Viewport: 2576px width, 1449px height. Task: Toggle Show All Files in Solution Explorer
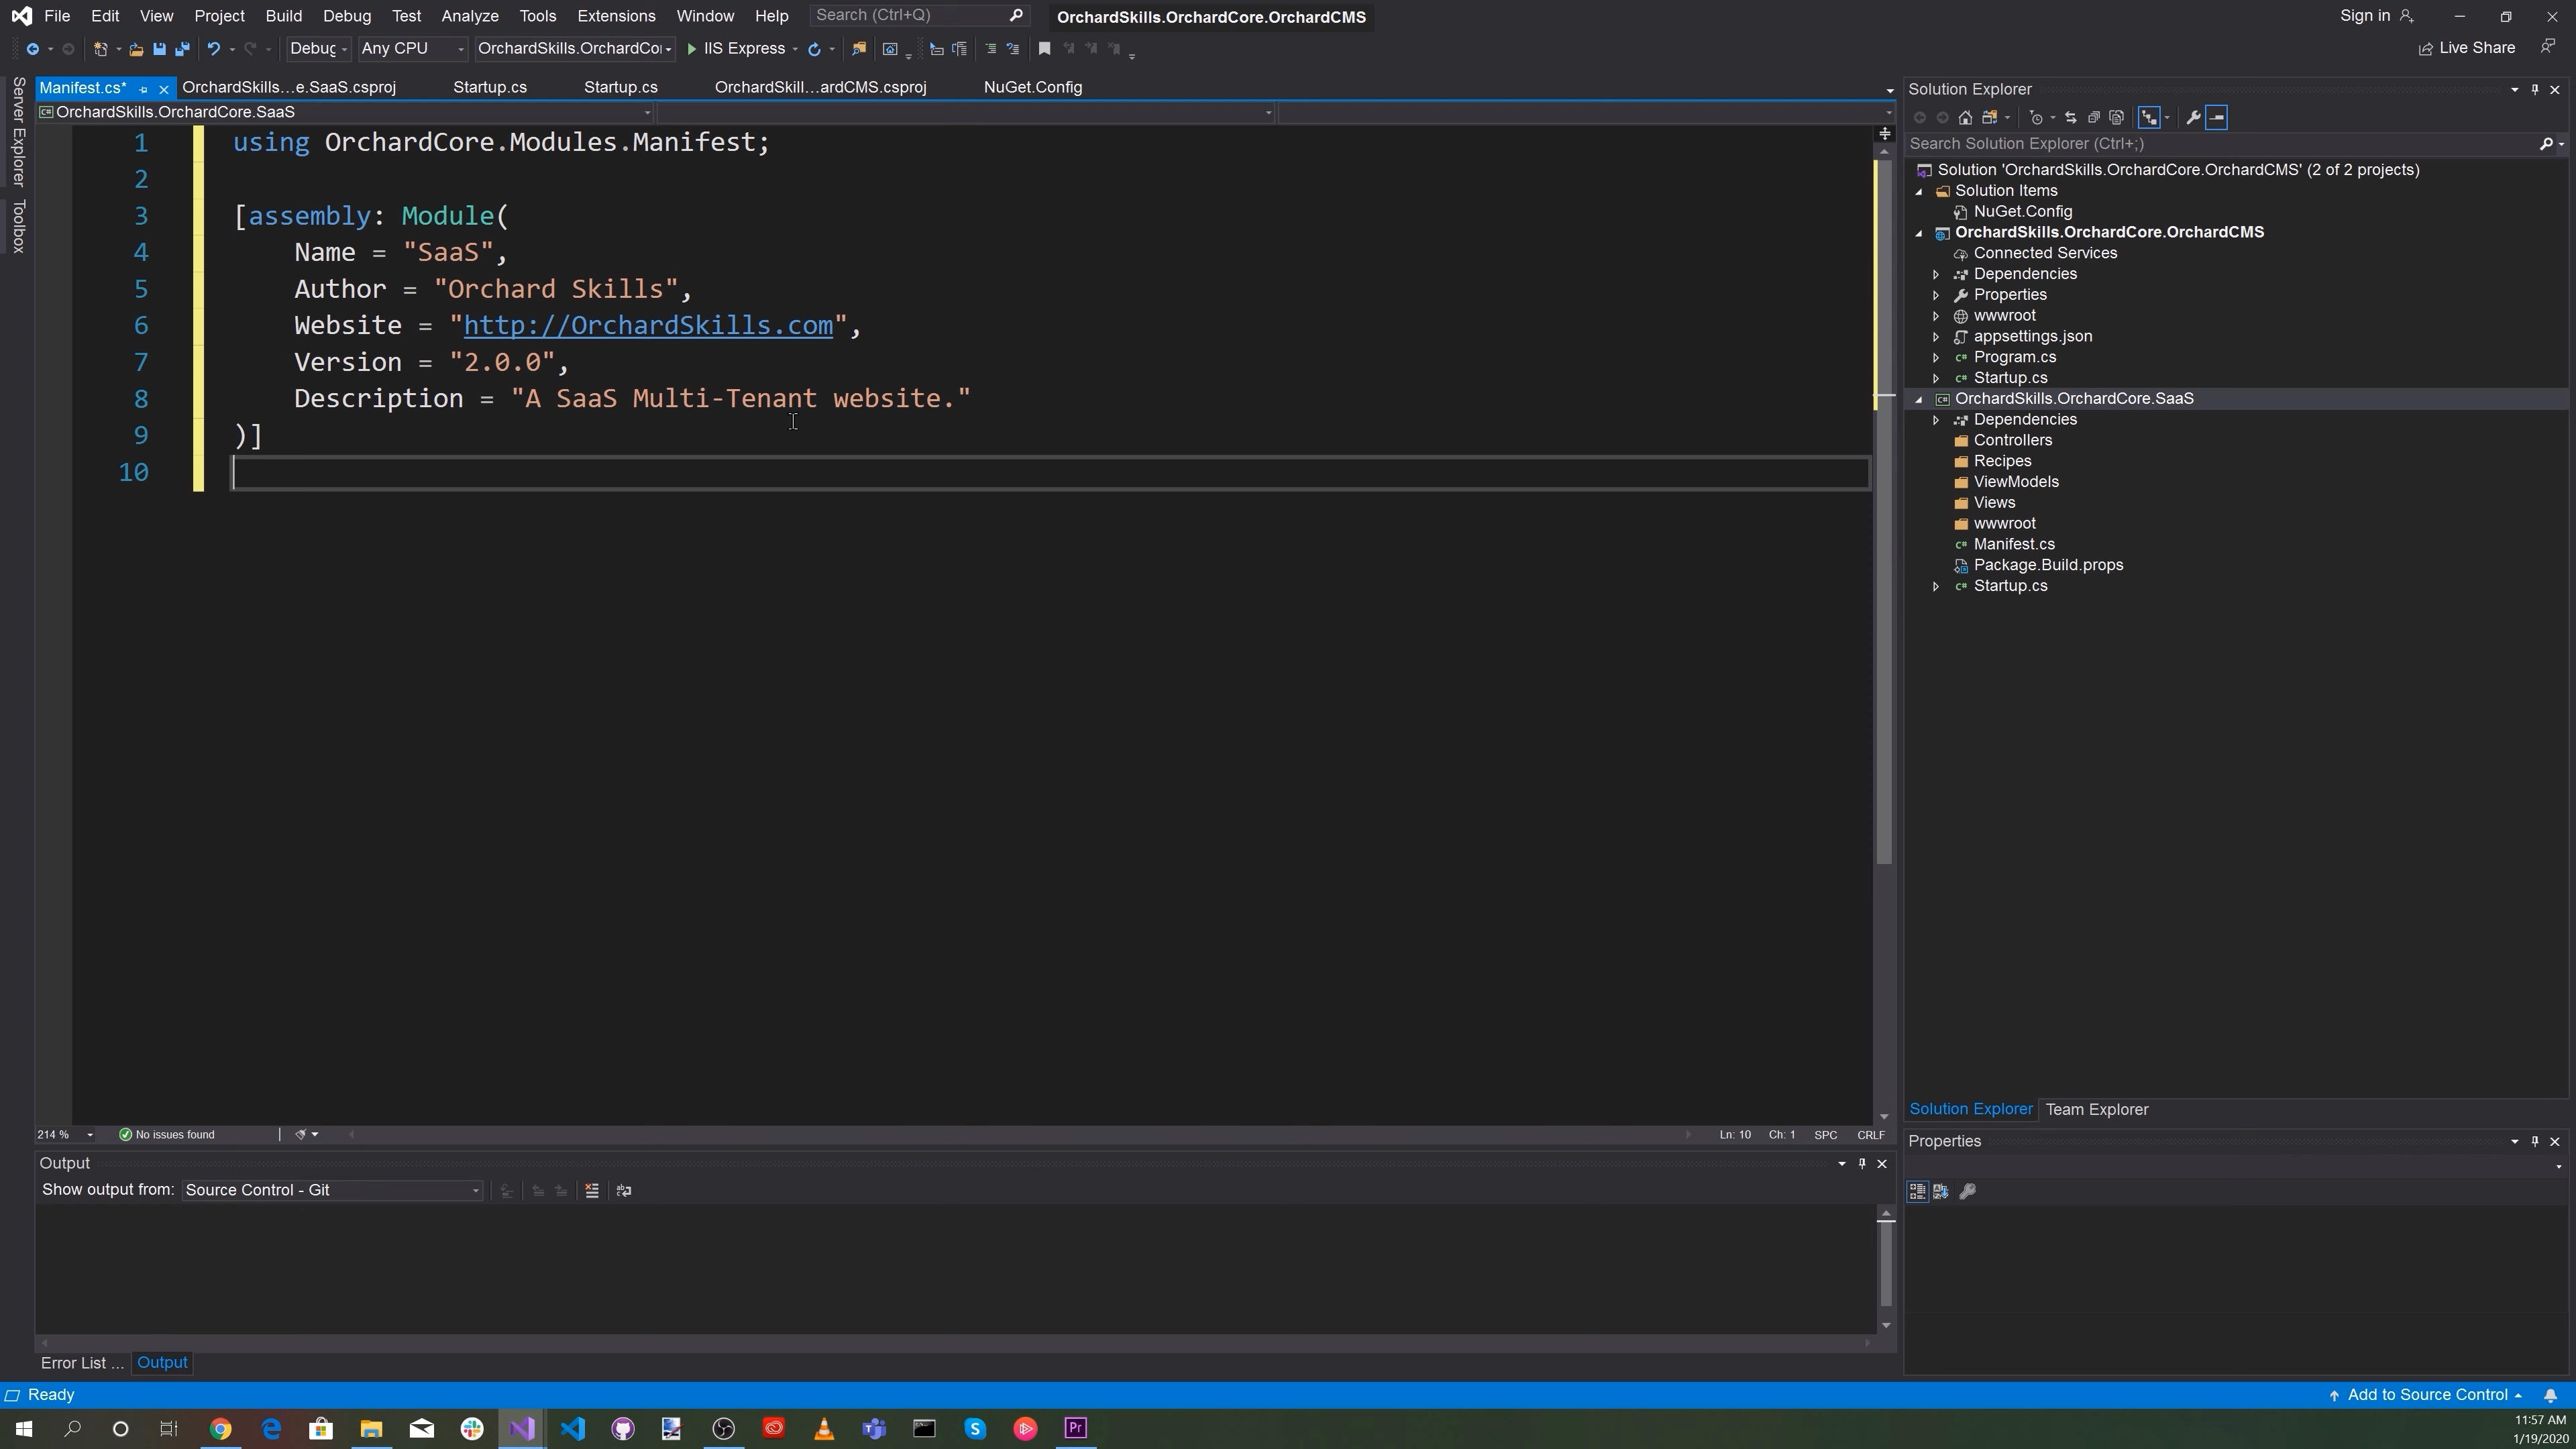2117,118
